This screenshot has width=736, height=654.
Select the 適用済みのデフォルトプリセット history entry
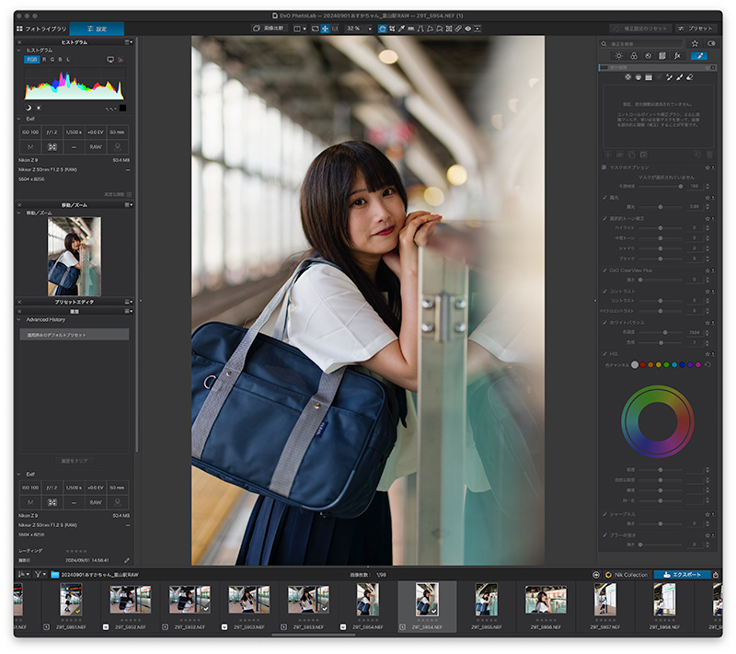point(75,335)
